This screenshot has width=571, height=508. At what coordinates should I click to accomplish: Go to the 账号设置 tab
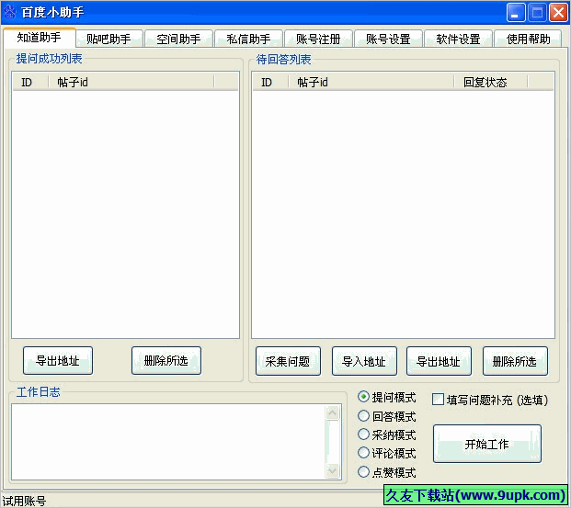(x=389, y=39)
